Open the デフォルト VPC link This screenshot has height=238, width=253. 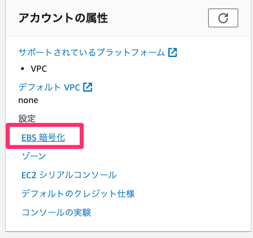point(49,87)
